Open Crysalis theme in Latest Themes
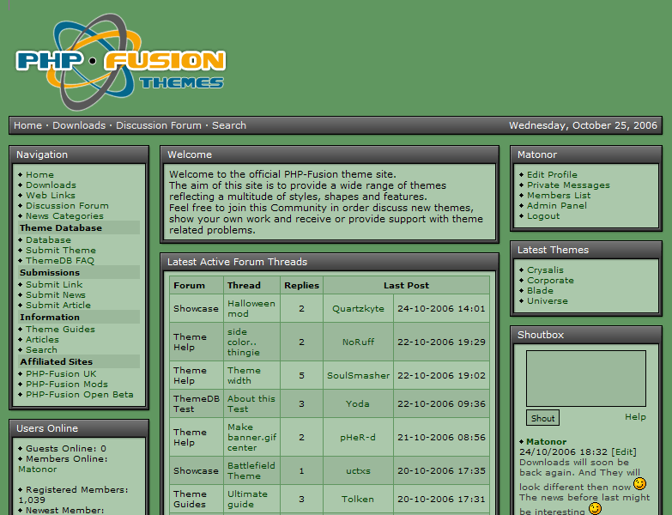 545,270
